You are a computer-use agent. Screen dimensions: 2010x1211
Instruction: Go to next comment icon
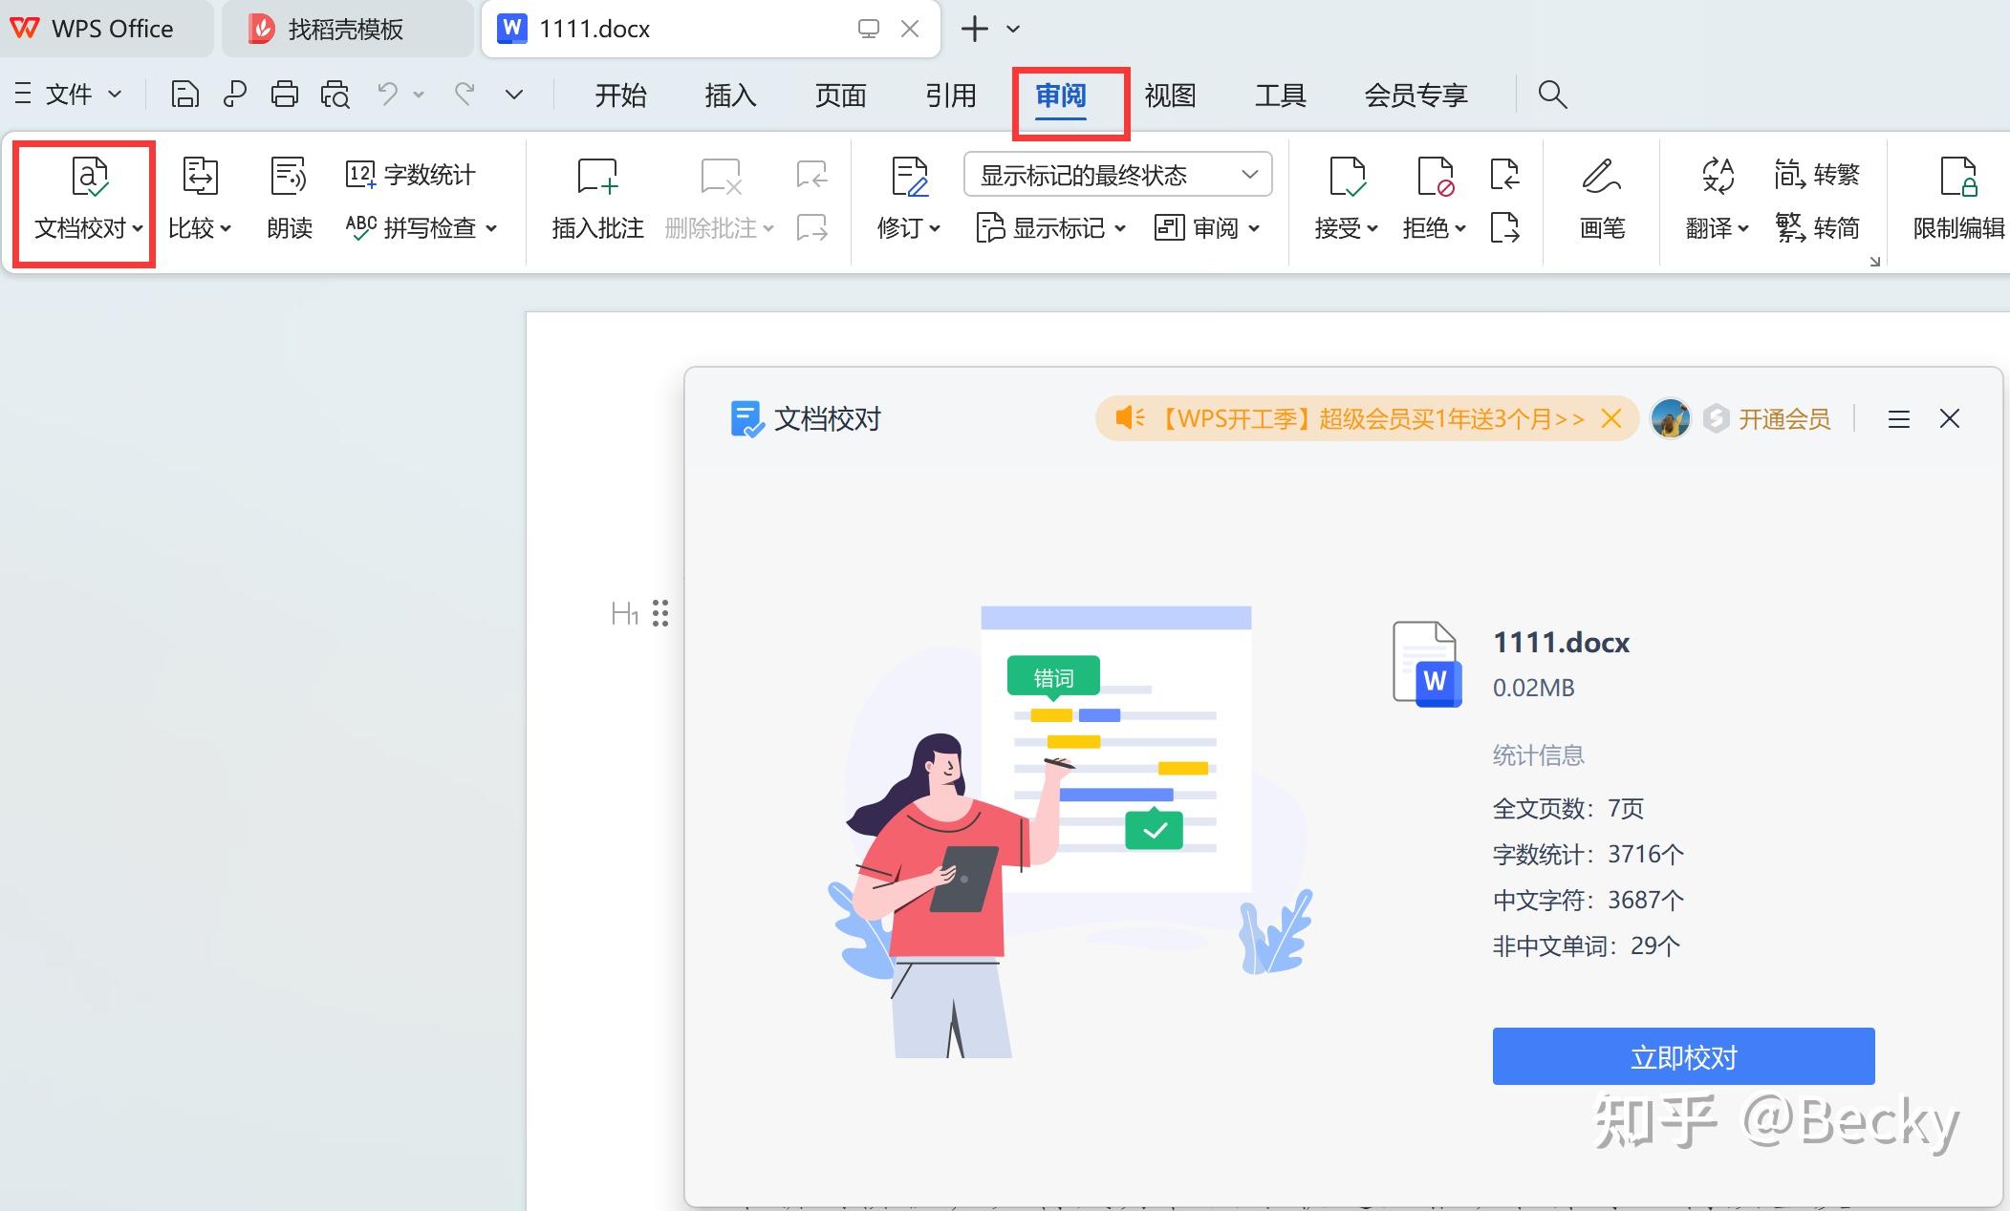coord(812,227)
